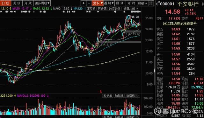The image size is (204, 118).
Task: Open the 叠加 overlay dropdown
Action: click(x=109, y=3)
